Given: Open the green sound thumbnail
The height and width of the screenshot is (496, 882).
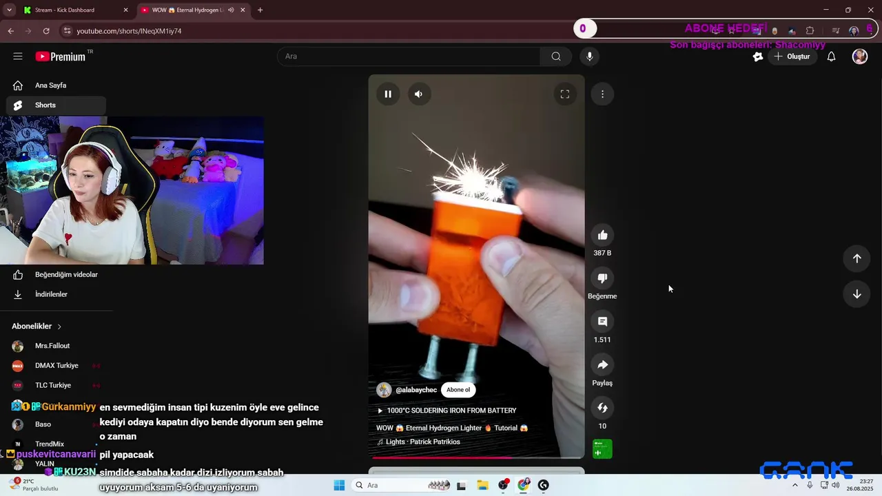Looking at the screenshot, I should (x=602, y=449).
